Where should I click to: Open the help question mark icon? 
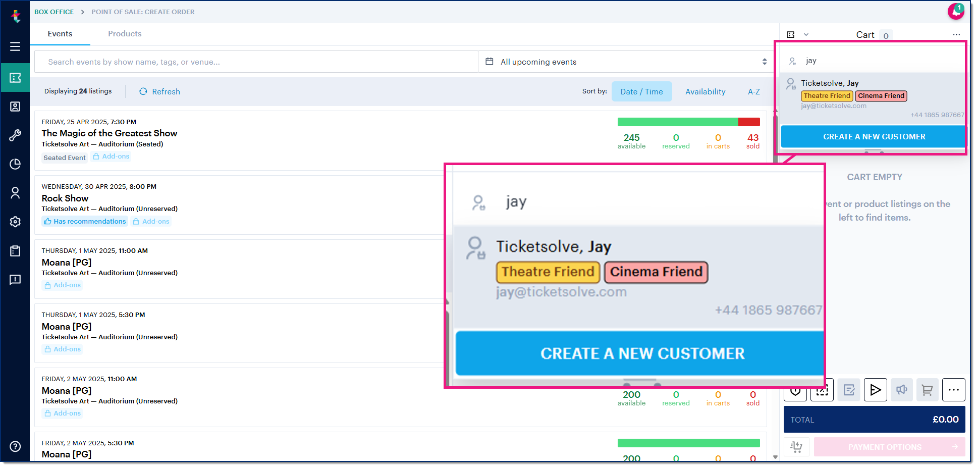(15, 446)
